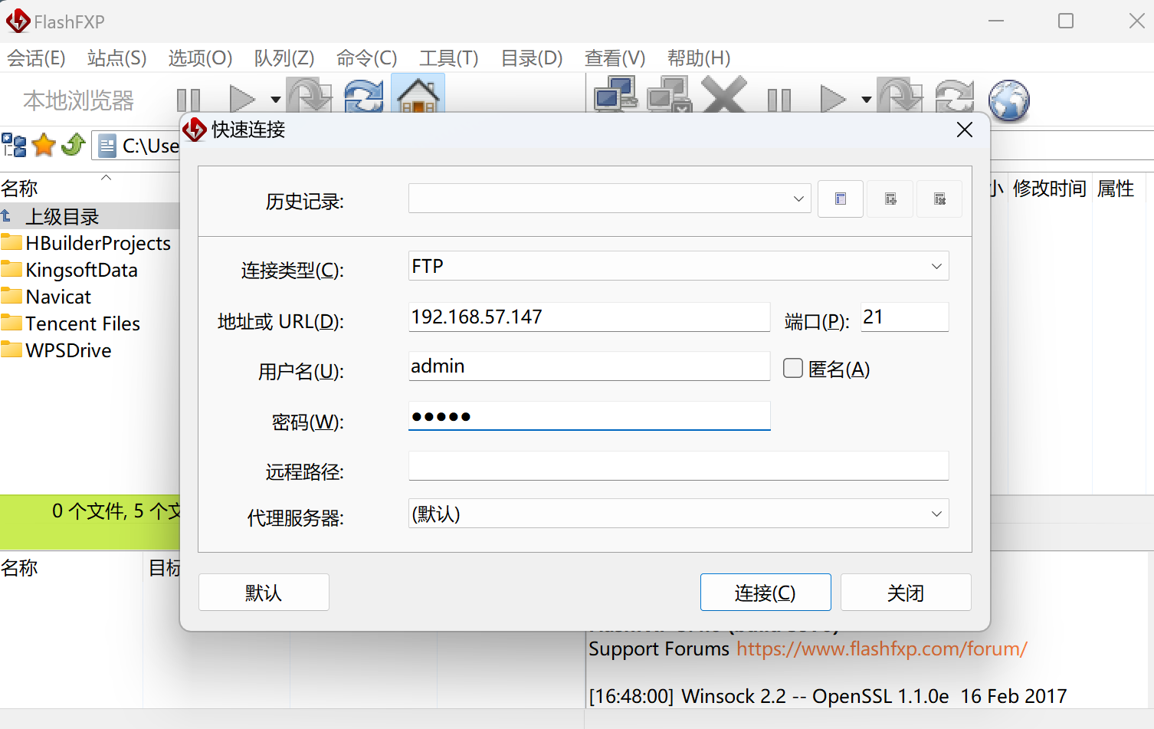The image size is (1154, 729).
Task: Select the 上级目录 parent directory row
Action: (90, 216)
